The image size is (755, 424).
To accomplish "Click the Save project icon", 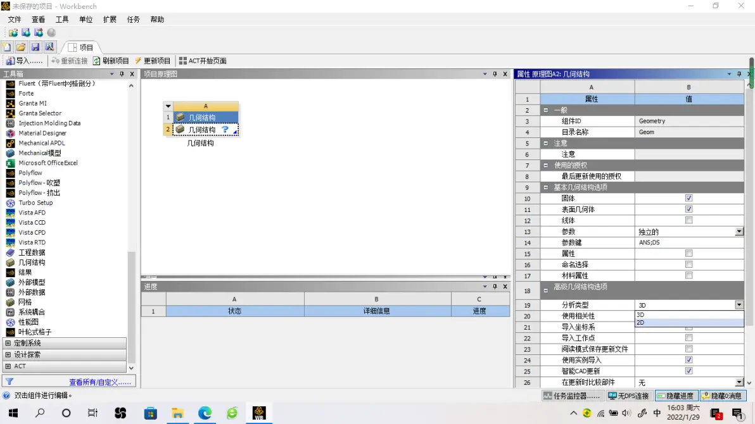I will [x=35, y=47].
